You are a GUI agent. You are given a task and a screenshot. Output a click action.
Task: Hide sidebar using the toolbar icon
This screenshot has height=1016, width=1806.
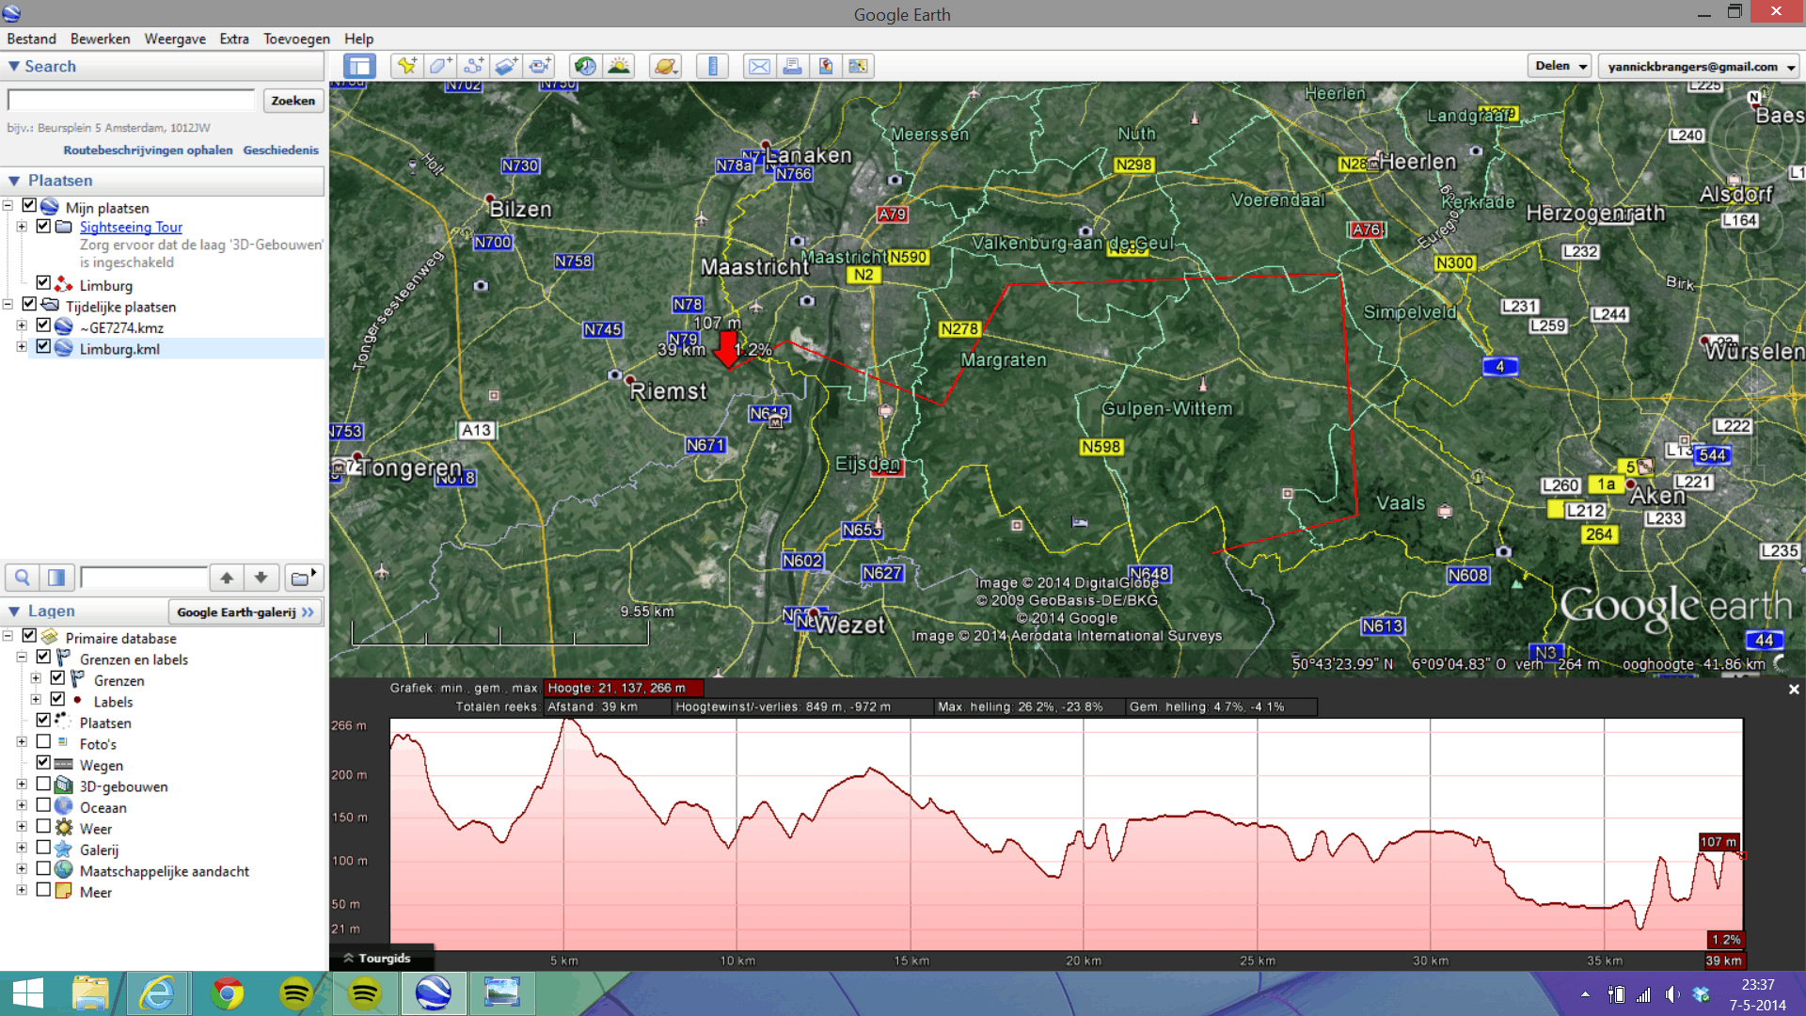point(359,66)
